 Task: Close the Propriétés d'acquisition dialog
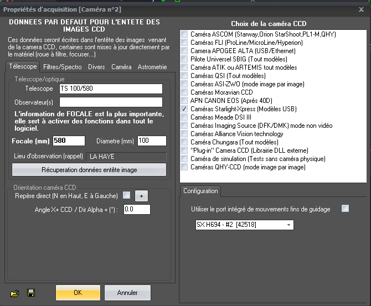point(362,9)
